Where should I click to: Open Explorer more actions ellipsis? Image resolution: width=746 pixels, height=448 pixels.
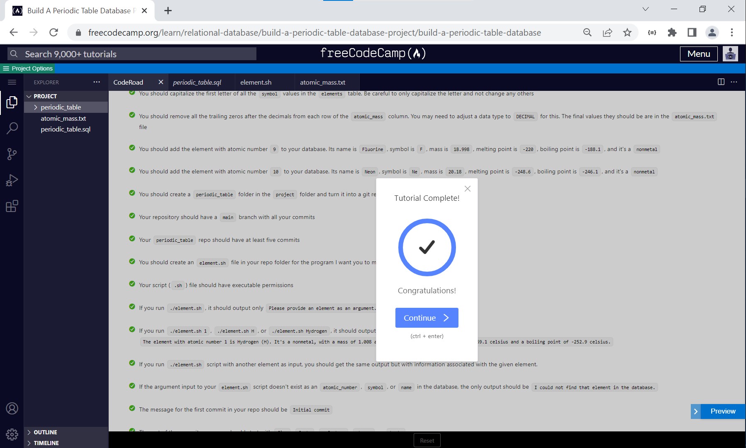pyautogui.click(x=97, y=82)
